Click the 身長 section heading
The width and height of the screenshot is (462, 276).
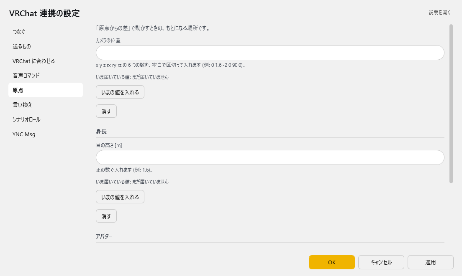tap(101, 132)
